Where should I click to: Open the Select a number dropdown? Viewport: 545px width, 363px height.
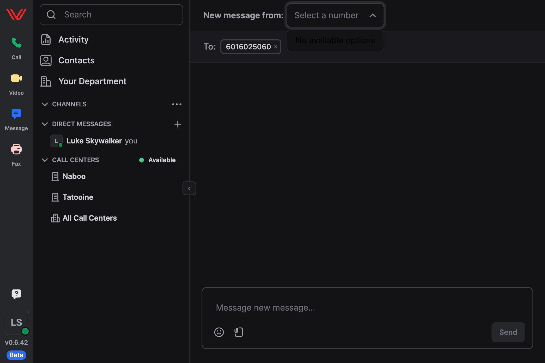click(x=335, y=15)
